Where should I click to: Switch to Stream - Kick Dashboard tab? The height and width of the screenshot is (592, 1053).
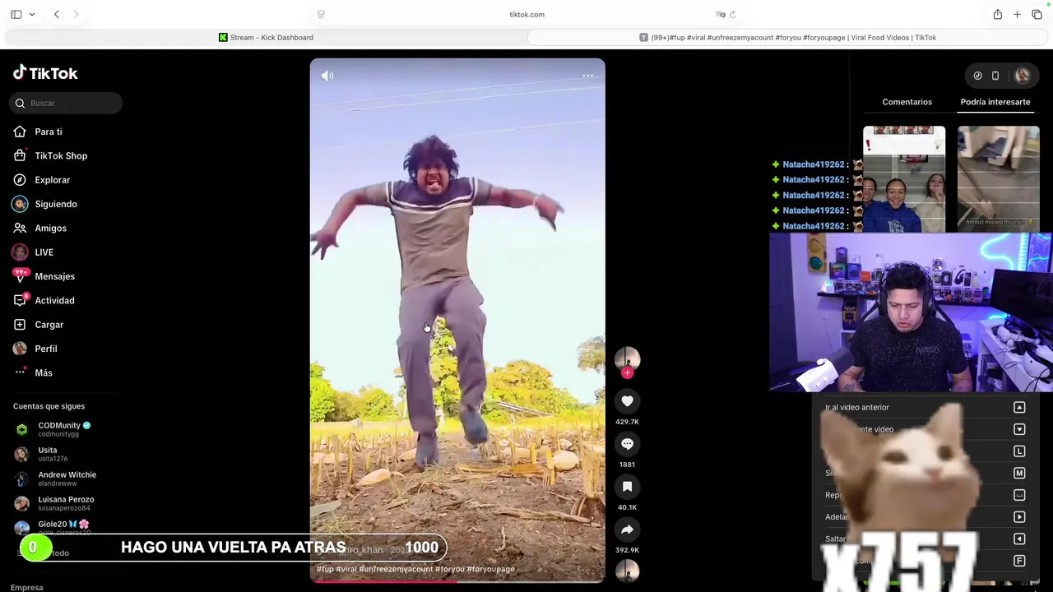click(266, 37)
